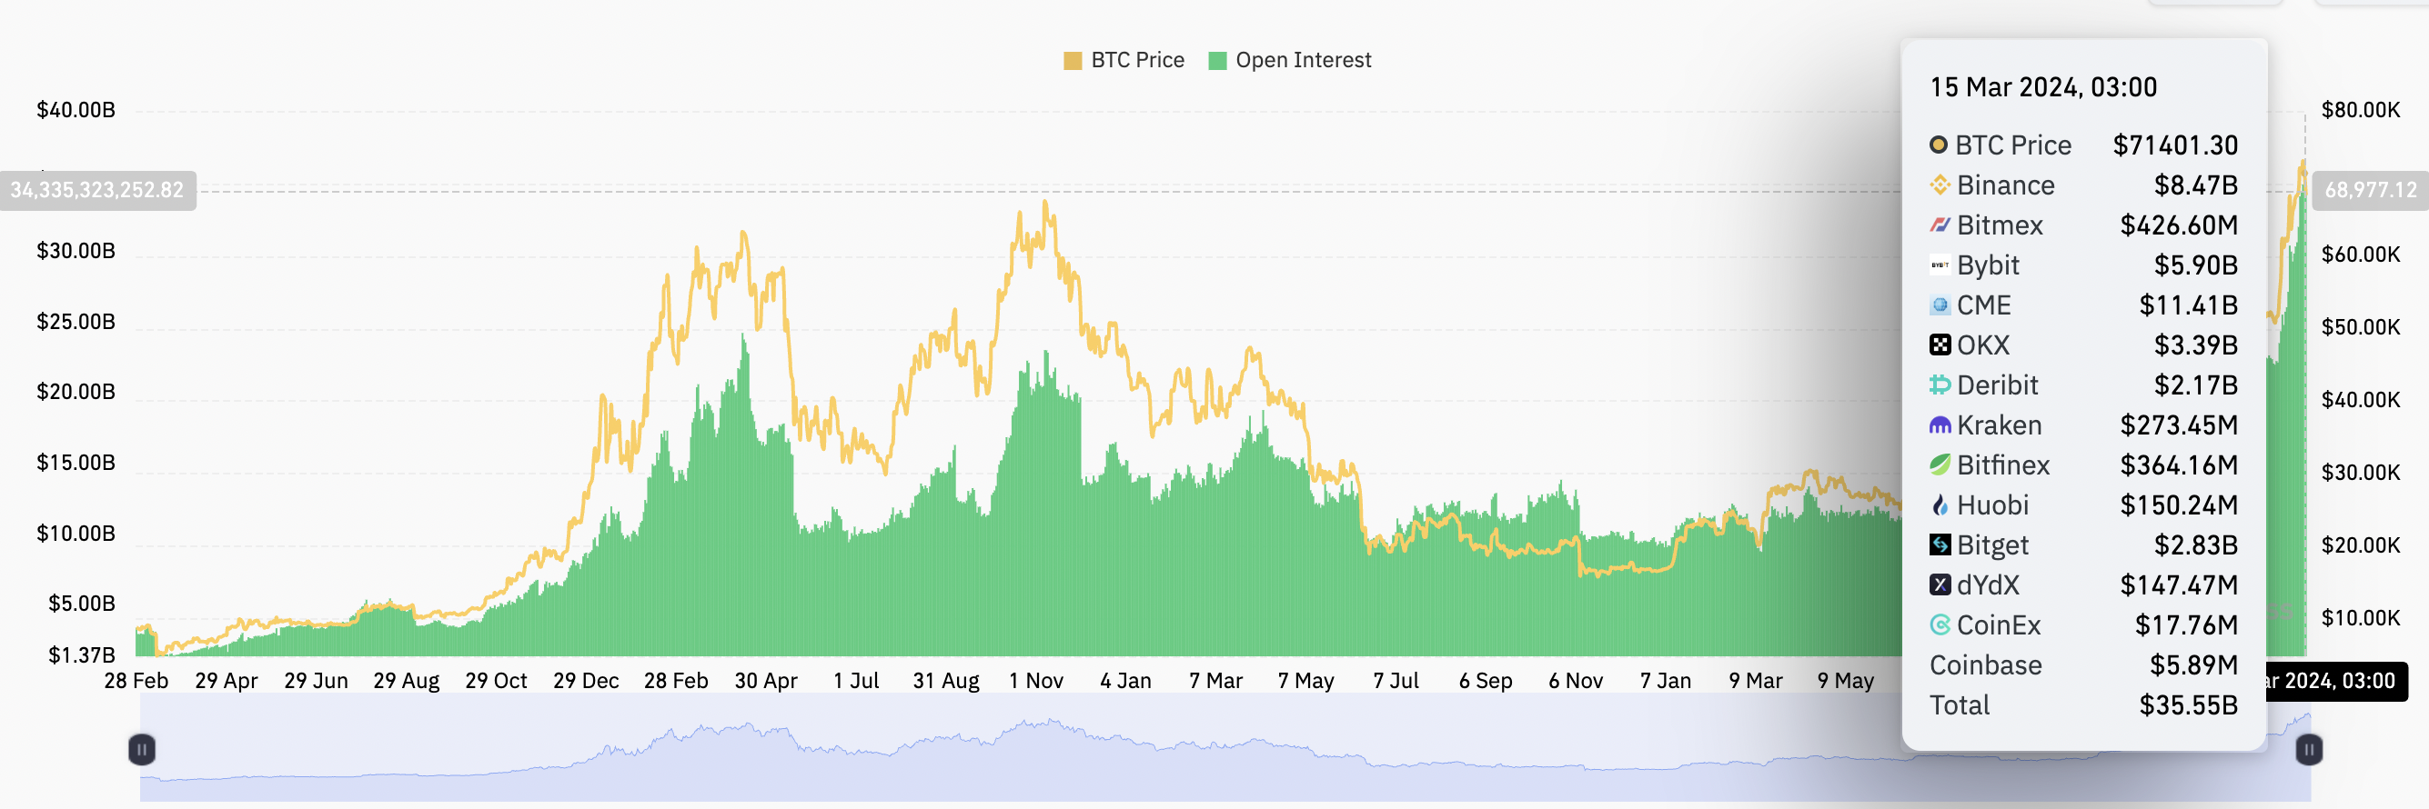The height and width of the screenshot is (809, 2429).
Task: Click the green Open Interest legend swatch
Action: 1217,61
